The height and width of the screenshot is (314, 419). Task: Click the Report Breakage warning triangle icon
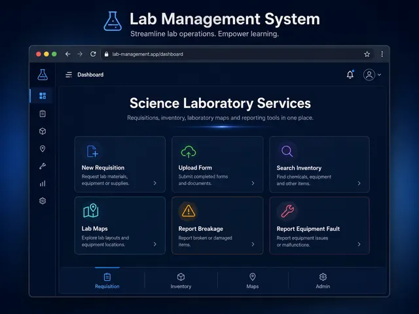coord(189,211)
